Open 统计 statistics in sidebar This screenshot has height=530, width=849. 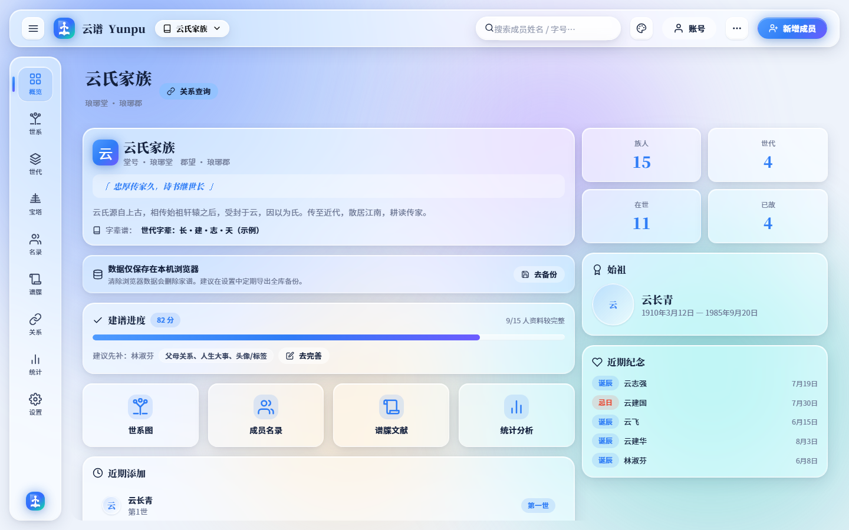[x=35, y=365]
